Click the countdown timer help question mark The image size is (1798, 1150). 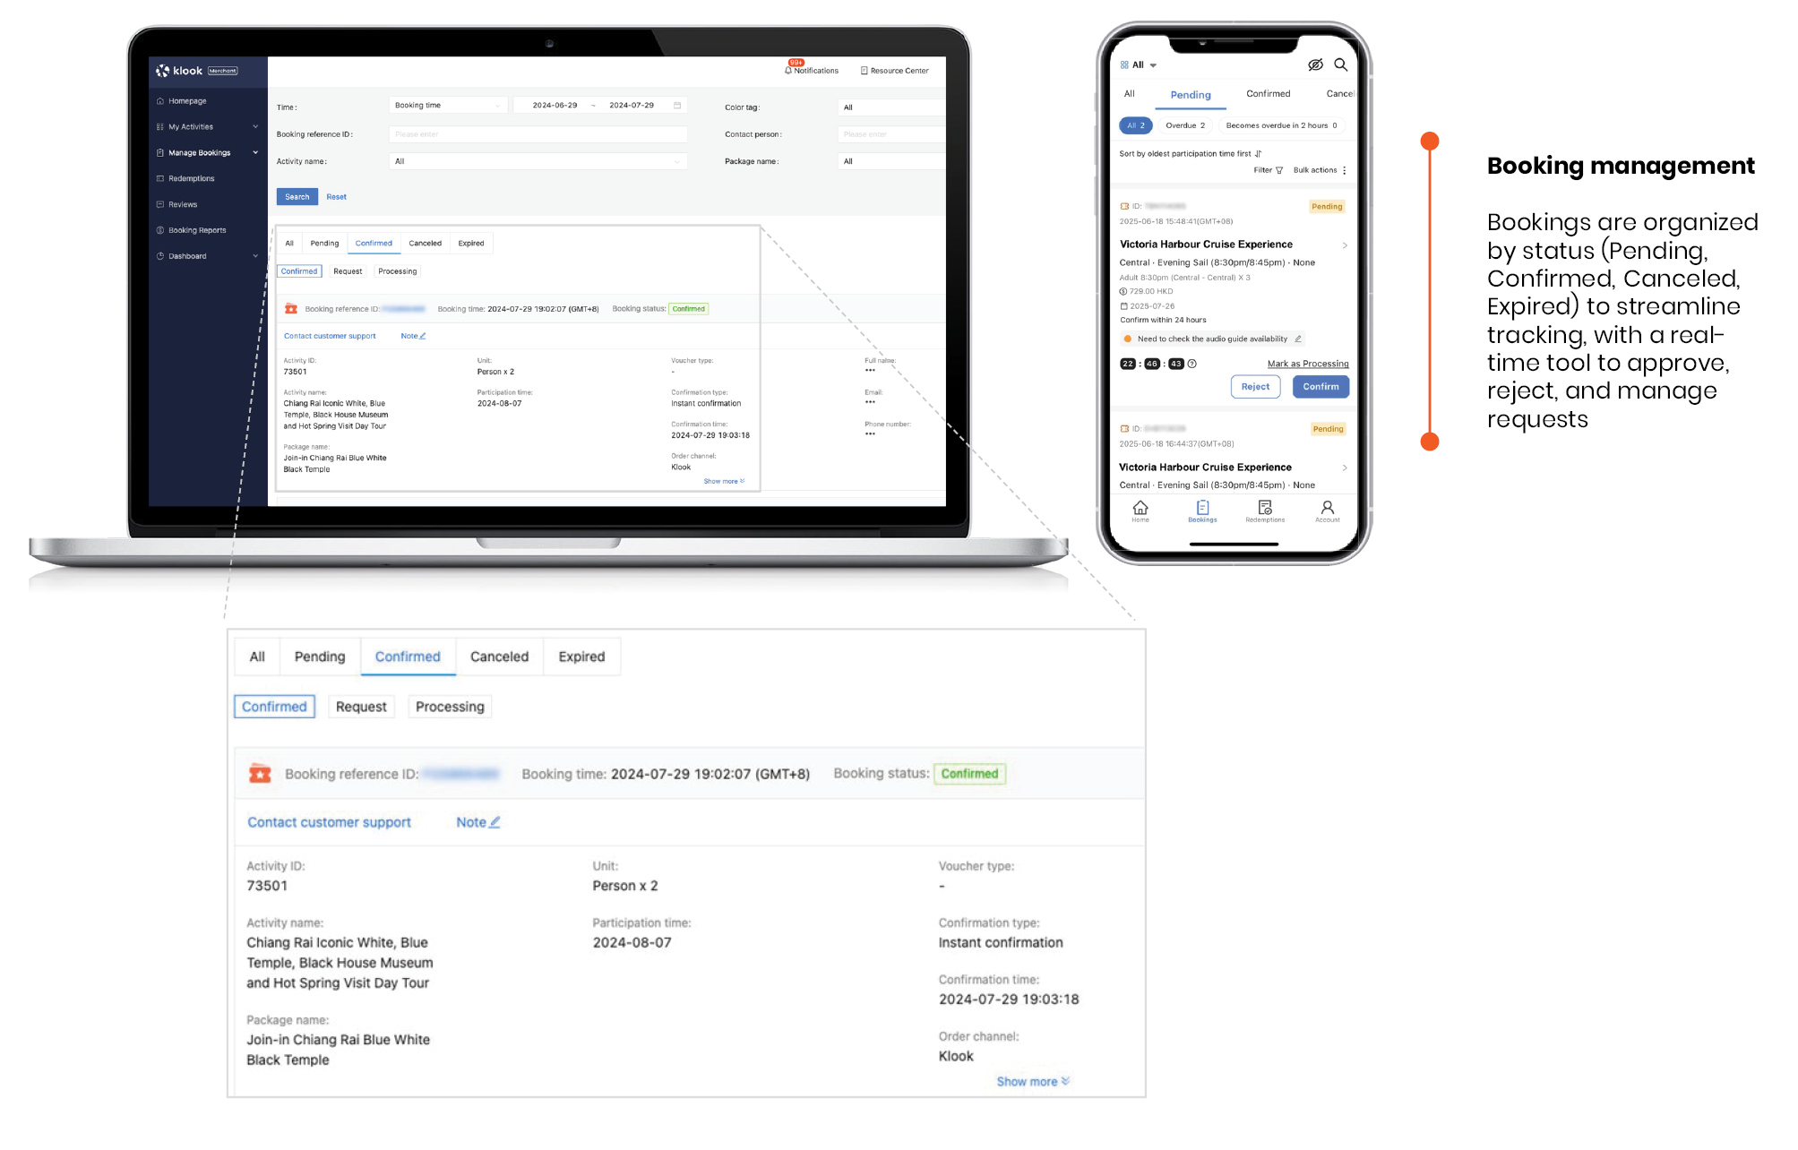coord(1192,364)
